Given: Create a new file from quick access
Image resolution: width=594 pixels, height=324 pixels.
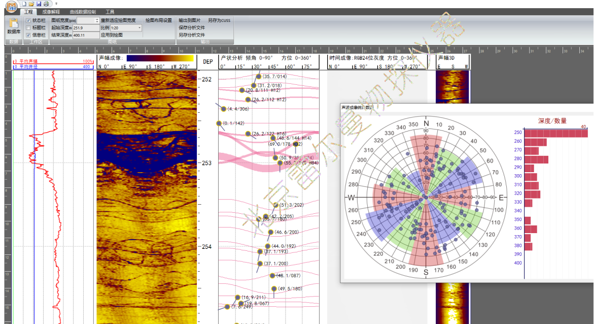Looking at the screenshot, I should point(24,4).
